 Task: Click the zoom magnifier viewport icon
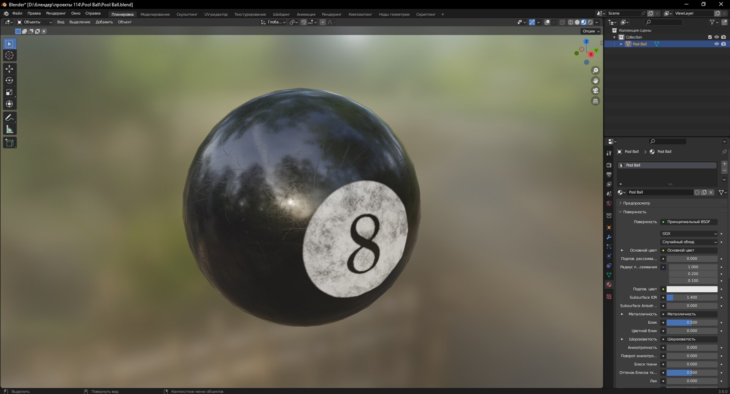tap(595, 71)
